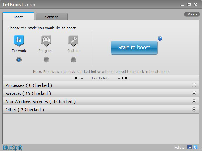202x151 pixels.
Task: Click the right dotted grip next to Hide Details
Action: tap(125, 78)
